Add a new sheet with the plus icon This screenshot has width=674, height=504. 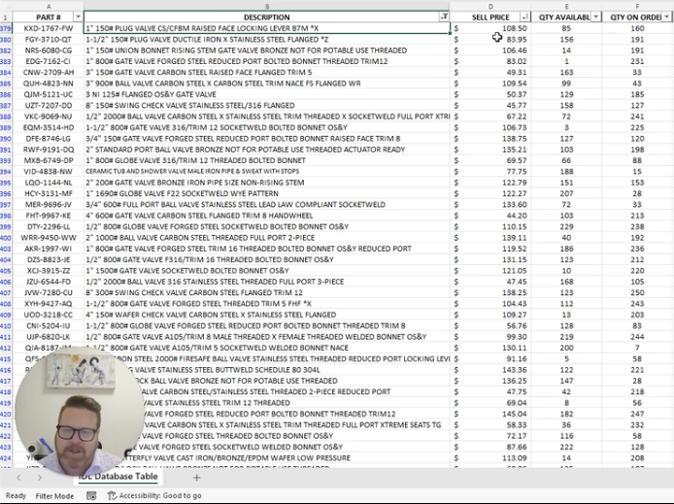196,478
